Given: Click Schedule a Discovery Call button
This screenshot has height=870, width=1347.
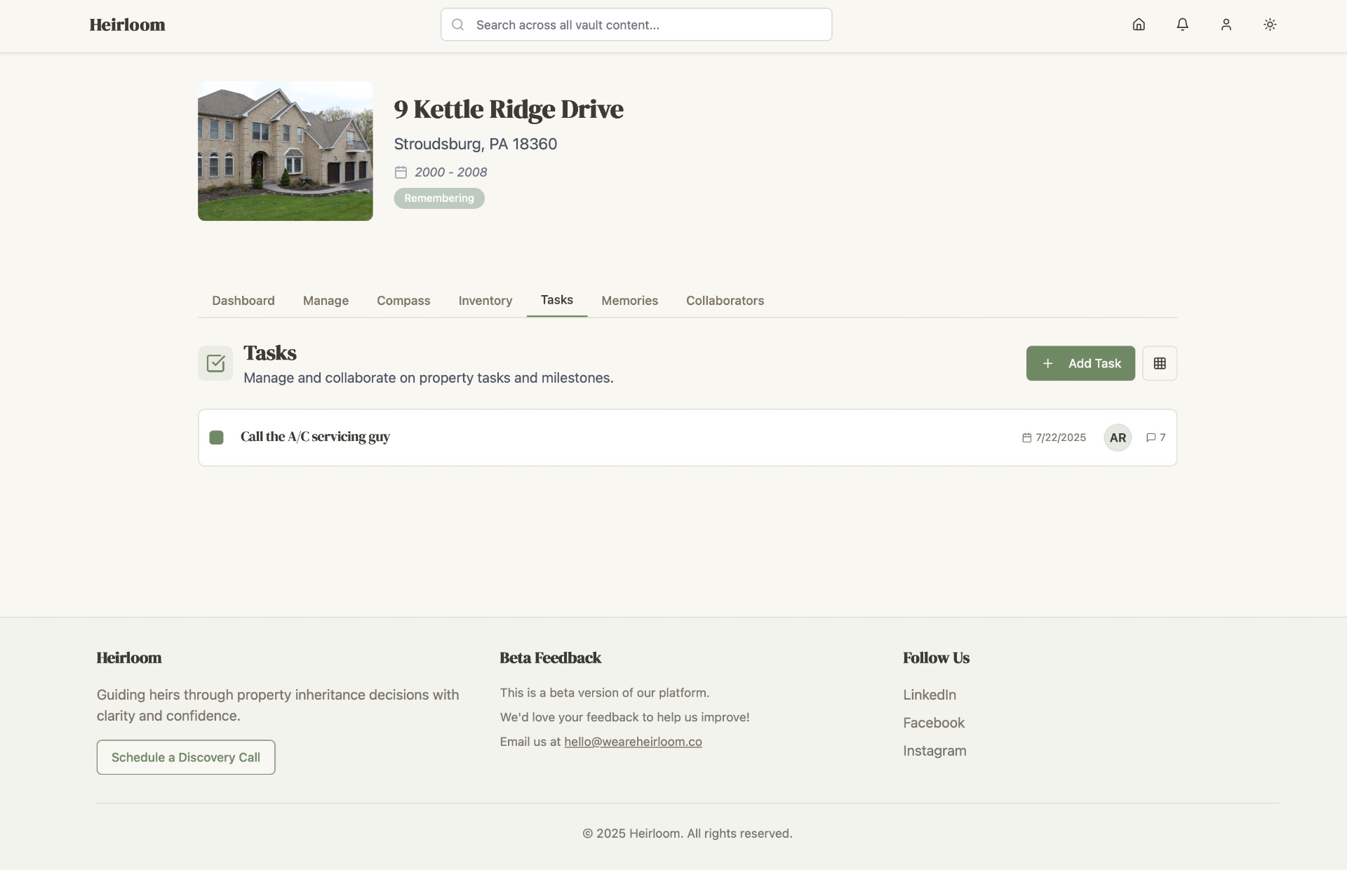Looking at the screenshot, I should coord(186,757).
